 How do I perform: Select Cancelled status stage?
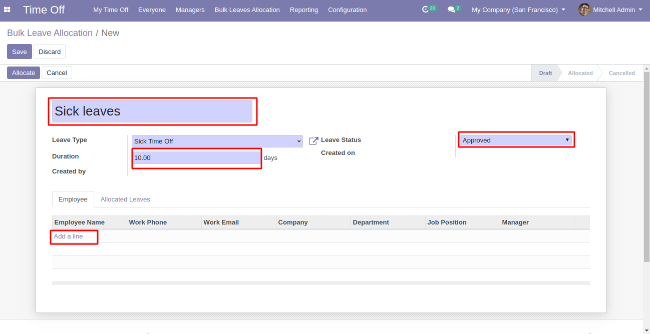pos(621,73)
